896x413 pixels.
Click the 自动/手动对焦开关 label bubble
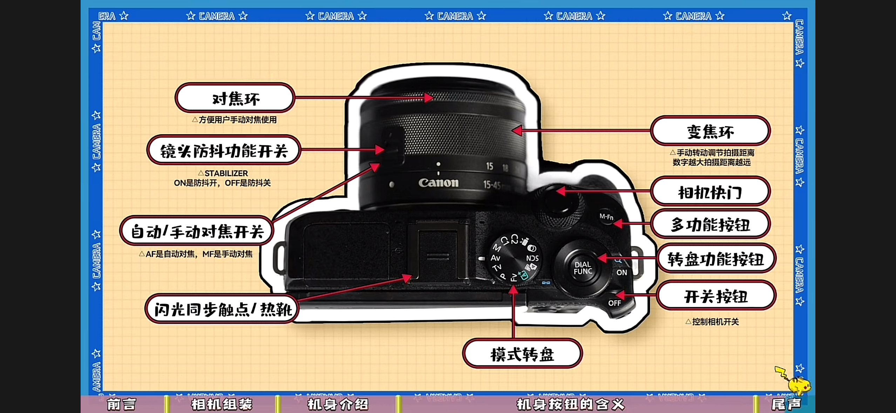pos(197,231)
